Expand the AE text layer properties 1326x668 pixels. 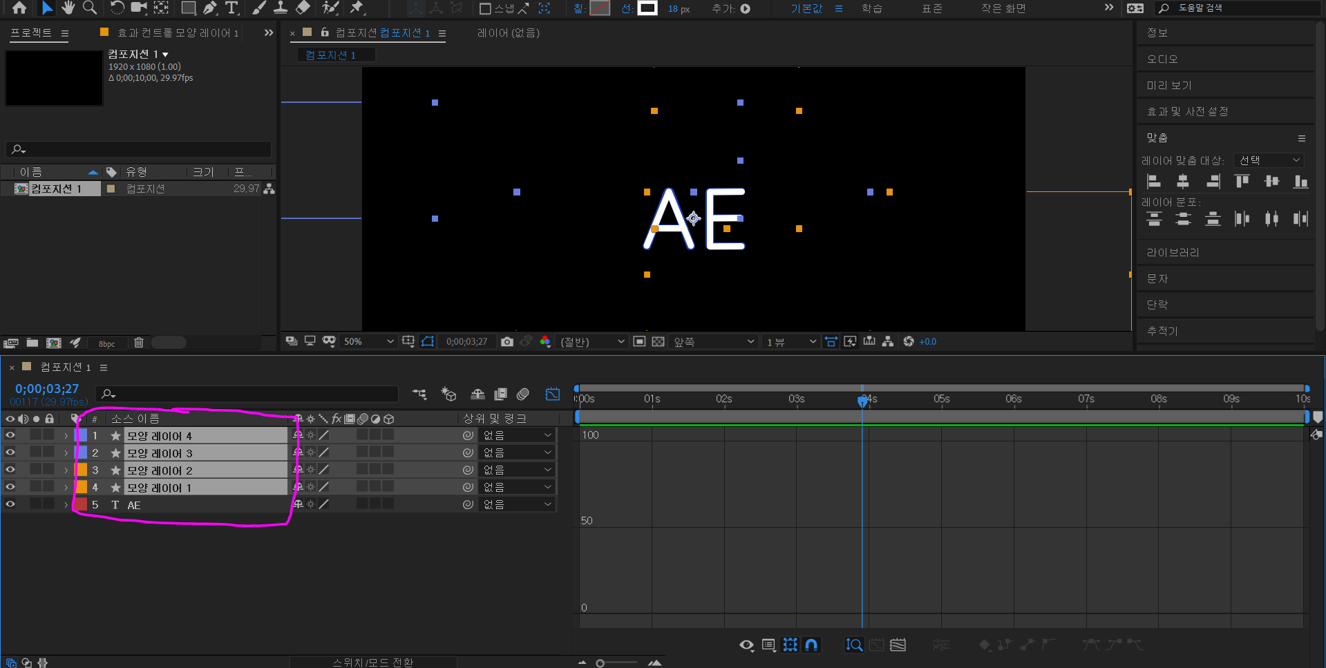point(66,505)
